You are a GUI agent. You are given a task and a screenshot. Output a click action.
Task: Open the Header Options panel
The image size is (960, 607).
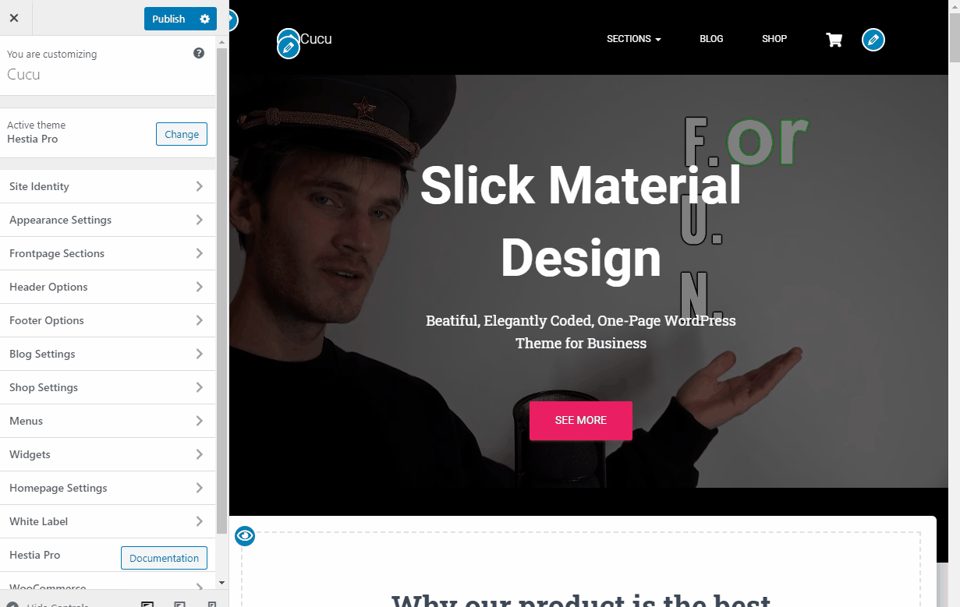[108, 287]
